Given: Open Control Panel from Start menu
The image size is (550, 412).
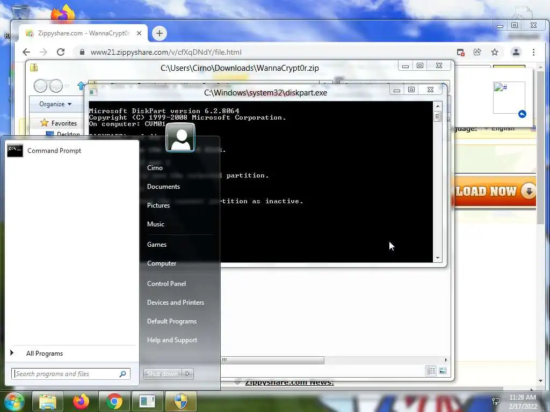Looking at the screenshot, I should click(167, 284).
